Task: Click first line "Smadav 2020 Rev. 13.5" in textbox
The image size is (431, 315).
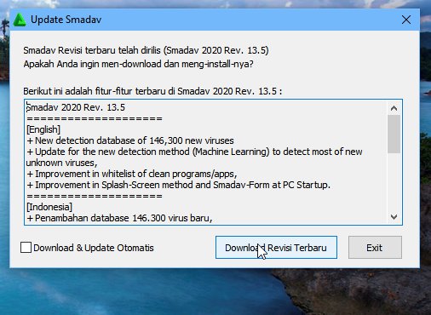Action: [x=76, y=107]
